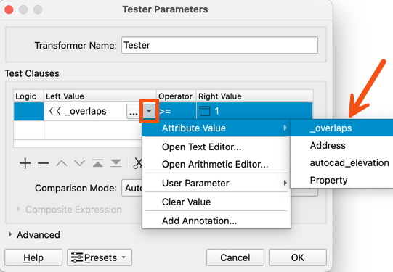The height and width of the screenshot is (272, 393).
Task: Expand the Composite Expression section
Action: click(x=19, y=209)
